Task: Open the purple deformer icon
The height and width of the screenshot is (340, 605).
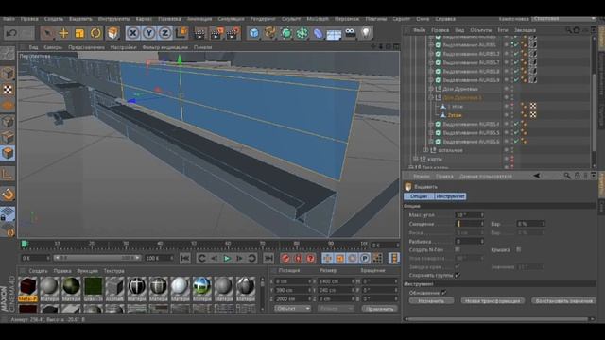Action: (318, 33)
